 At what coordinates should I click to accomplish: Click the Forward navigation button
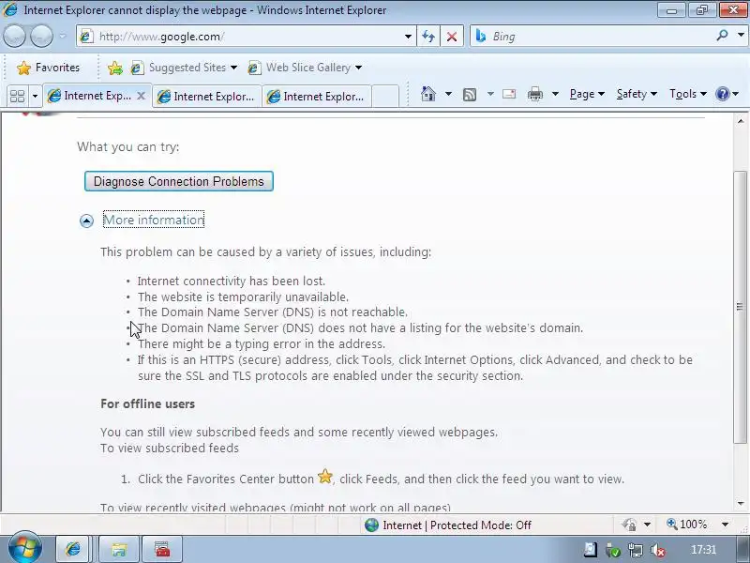click(x=41, y=37)
